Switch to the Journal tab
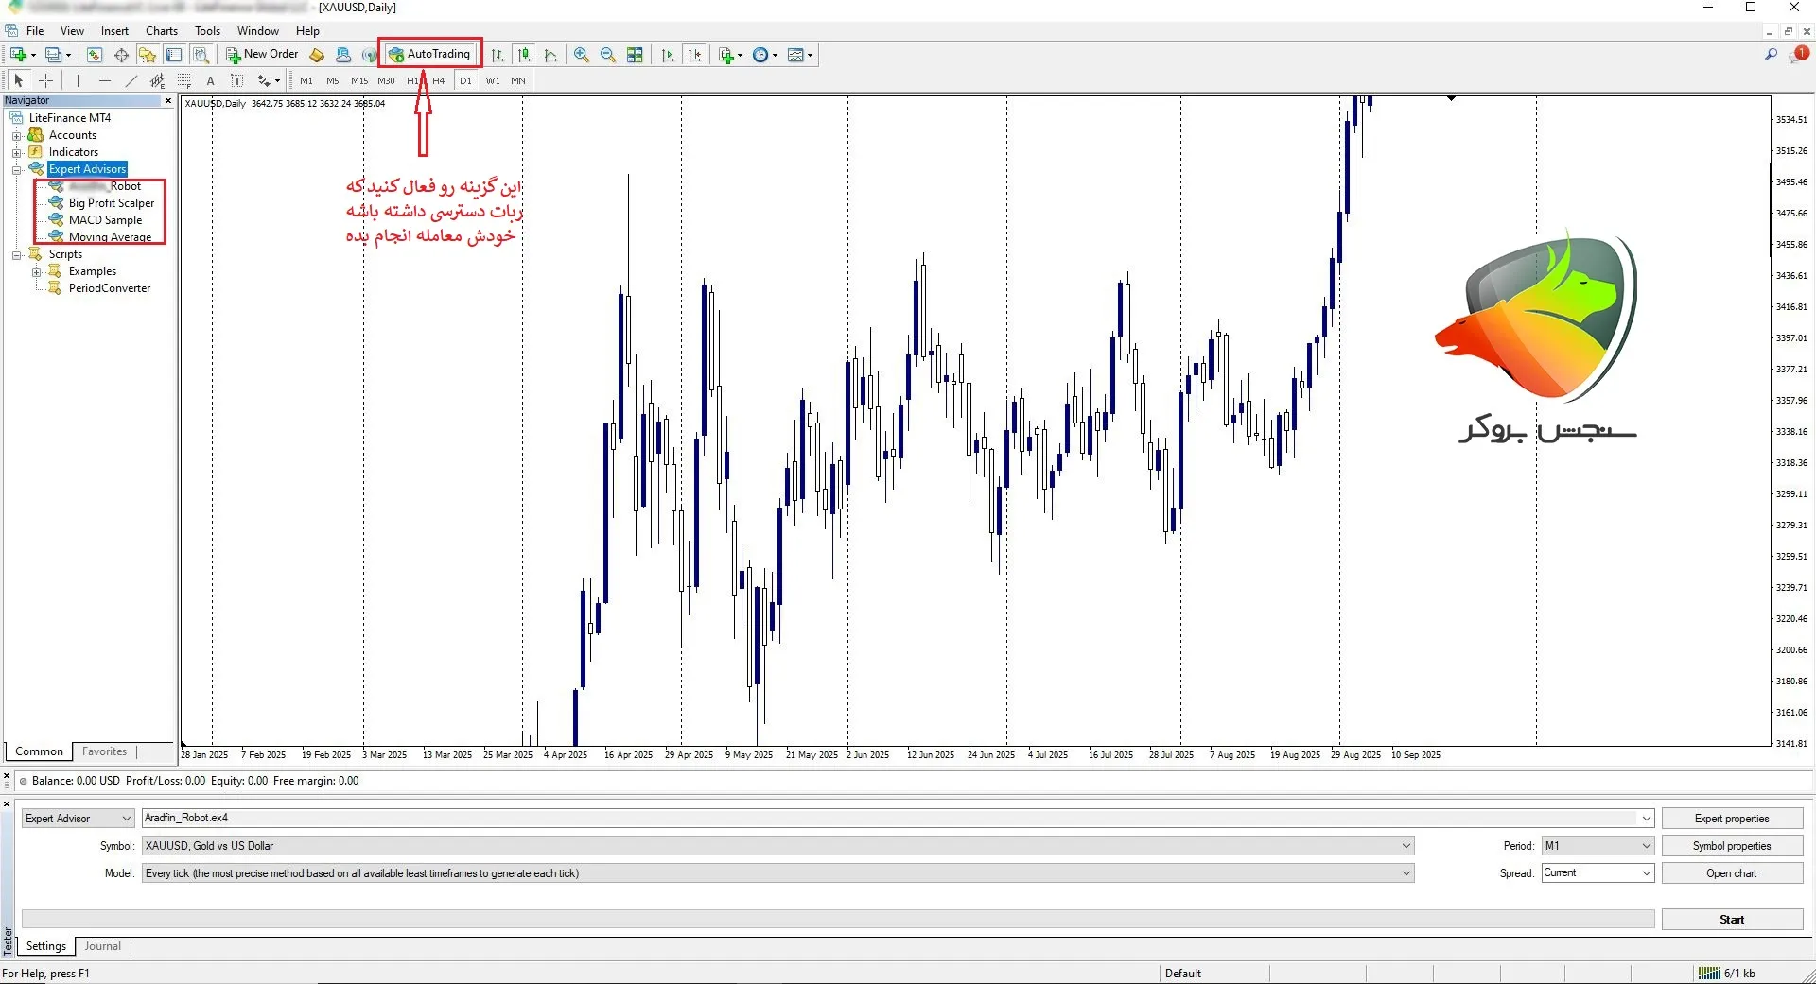1816x984 pixels. point(102,946)
